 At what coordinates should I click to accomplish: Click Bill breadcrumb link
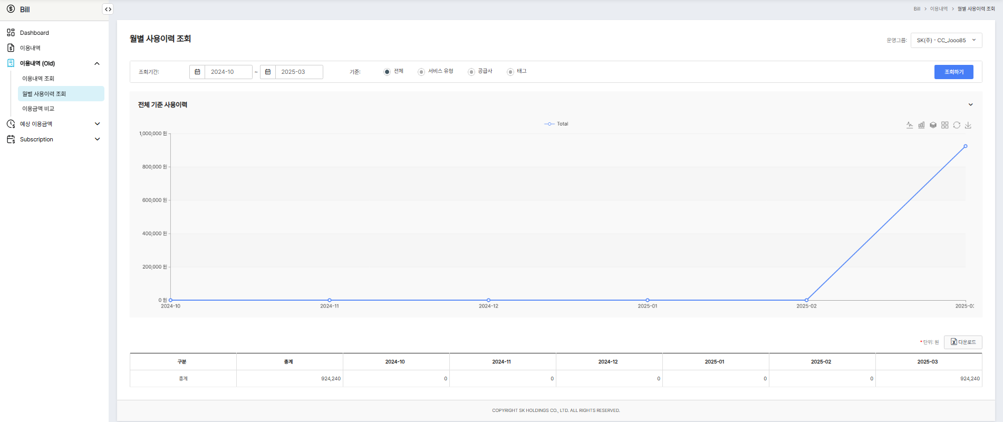(x=917, y=9)
